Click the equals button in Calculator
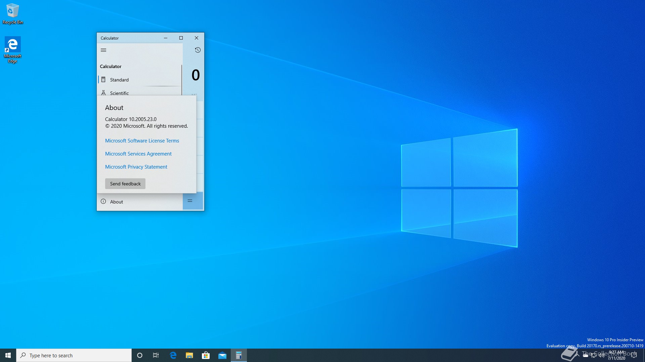Image resolution: width=645 pixels, height=362 pixels. (x=193, y=201)
